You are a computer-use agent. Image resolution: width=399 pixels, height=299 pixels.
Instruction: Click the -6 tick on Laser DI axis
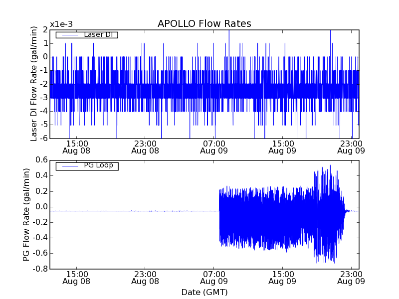click(43, 138)
